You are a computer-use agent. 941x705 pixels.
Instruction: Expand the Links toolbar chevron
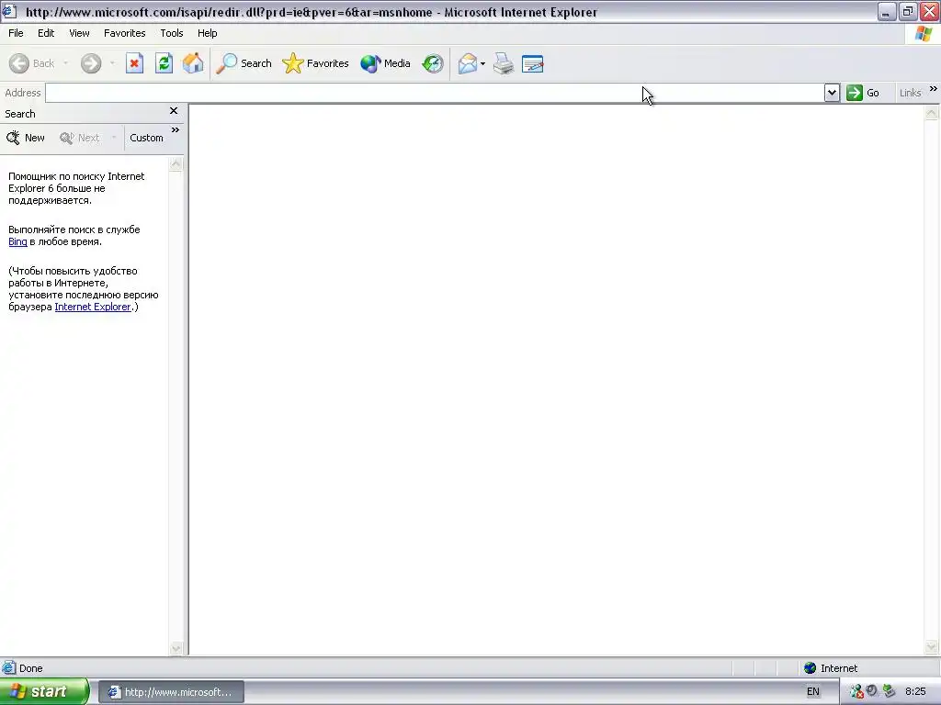(x=934, y=89)
